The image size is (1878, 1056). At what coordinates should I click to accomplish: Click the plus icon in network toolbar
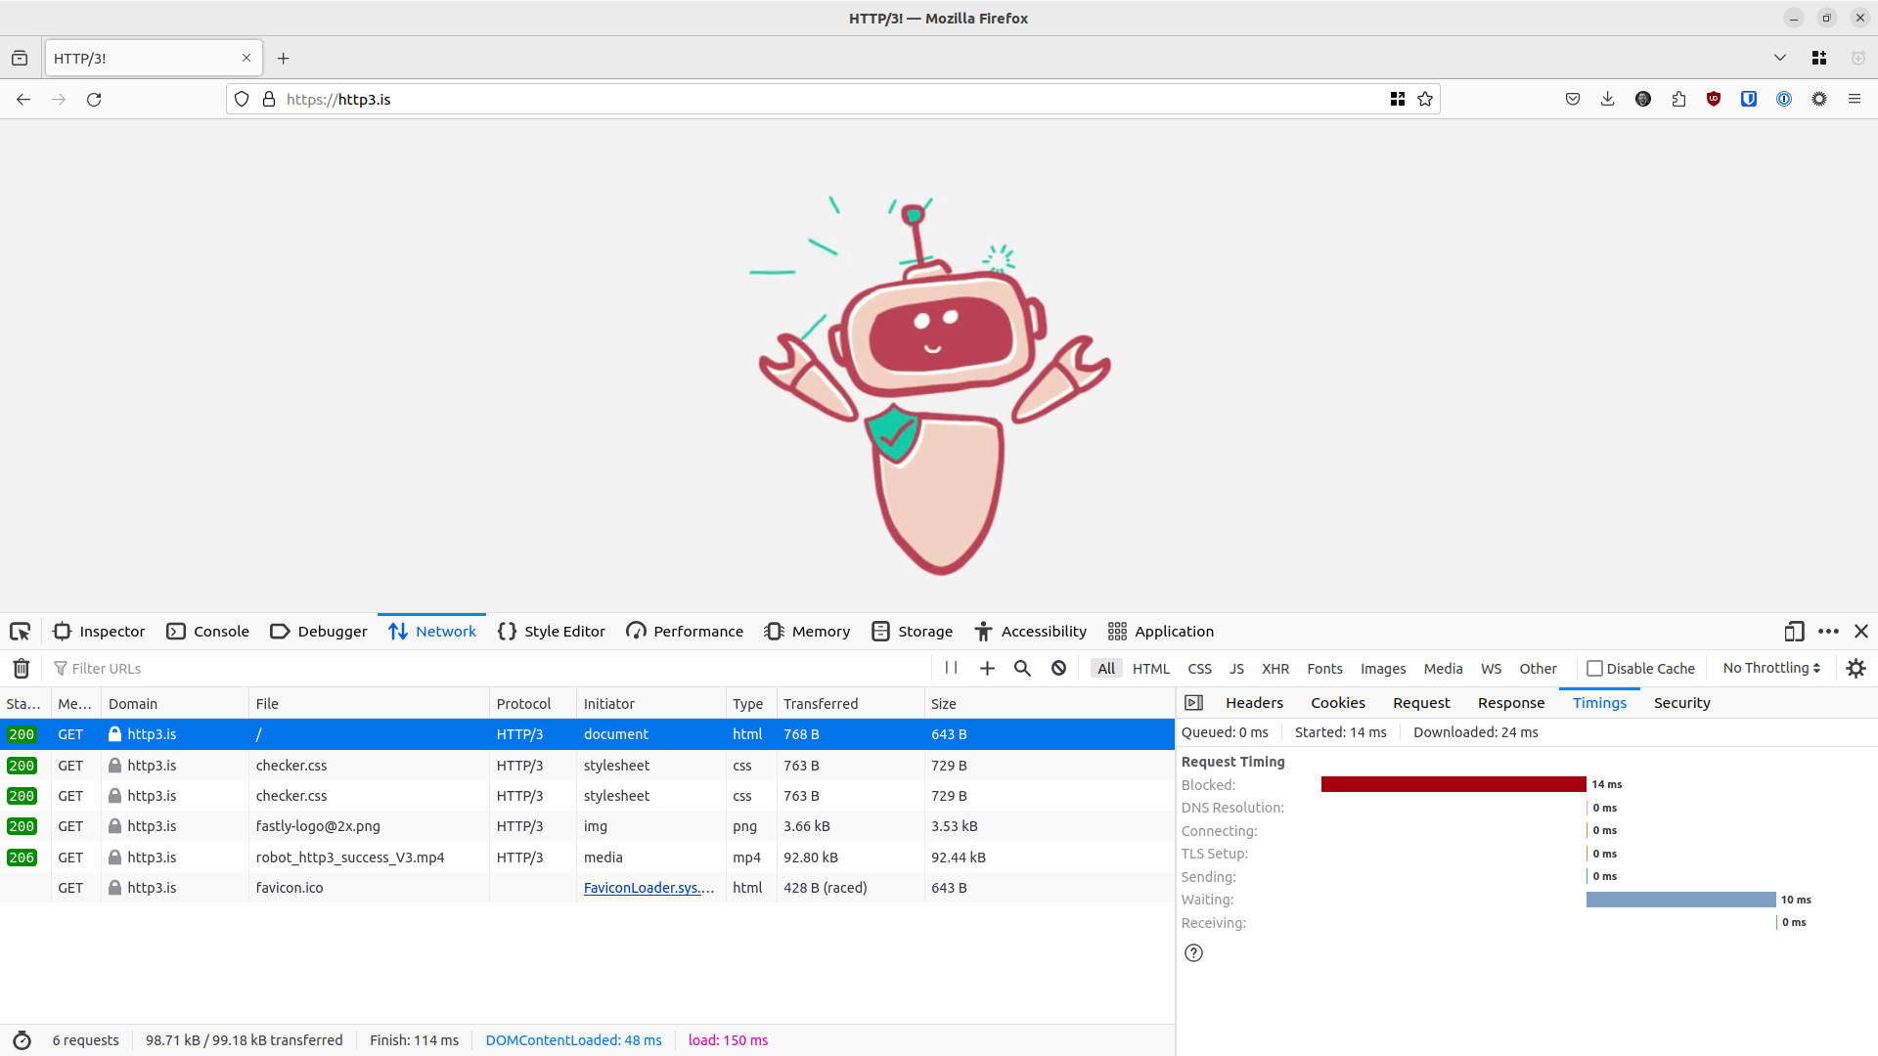click(x=987, y=668)
